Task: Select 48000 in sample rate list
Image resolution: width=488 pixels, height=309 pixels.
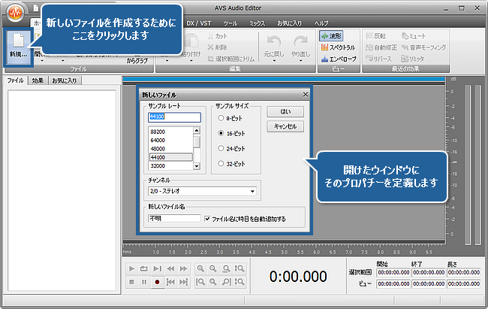Action: coord(171,149)
